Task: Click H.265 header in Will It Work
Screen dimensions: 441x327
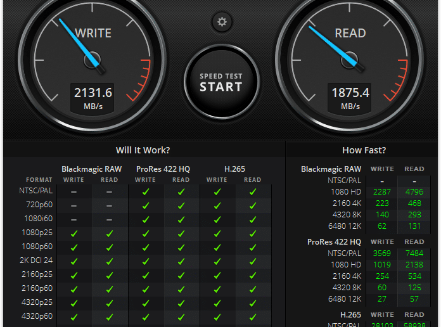Action: click(x=234, y=169)
